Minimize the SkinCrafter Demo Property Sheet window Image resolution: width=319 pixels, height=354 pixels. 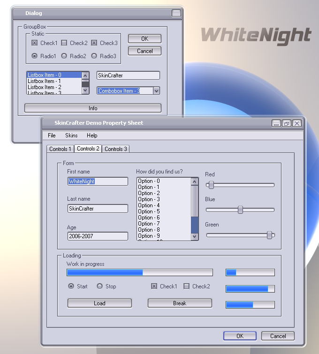276,123
